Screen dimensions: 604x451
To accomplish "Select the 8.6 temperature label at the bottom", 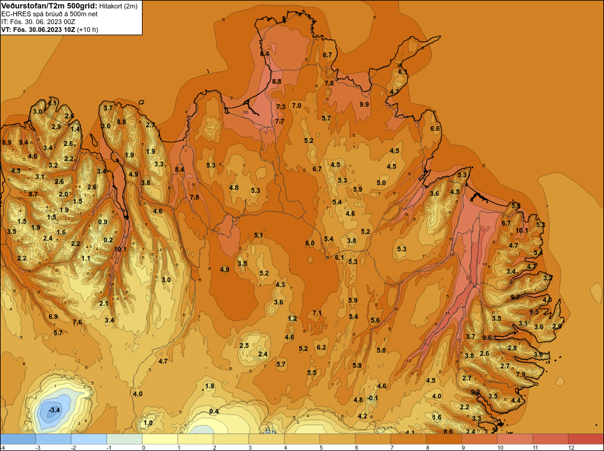I will tap(448, 431).
